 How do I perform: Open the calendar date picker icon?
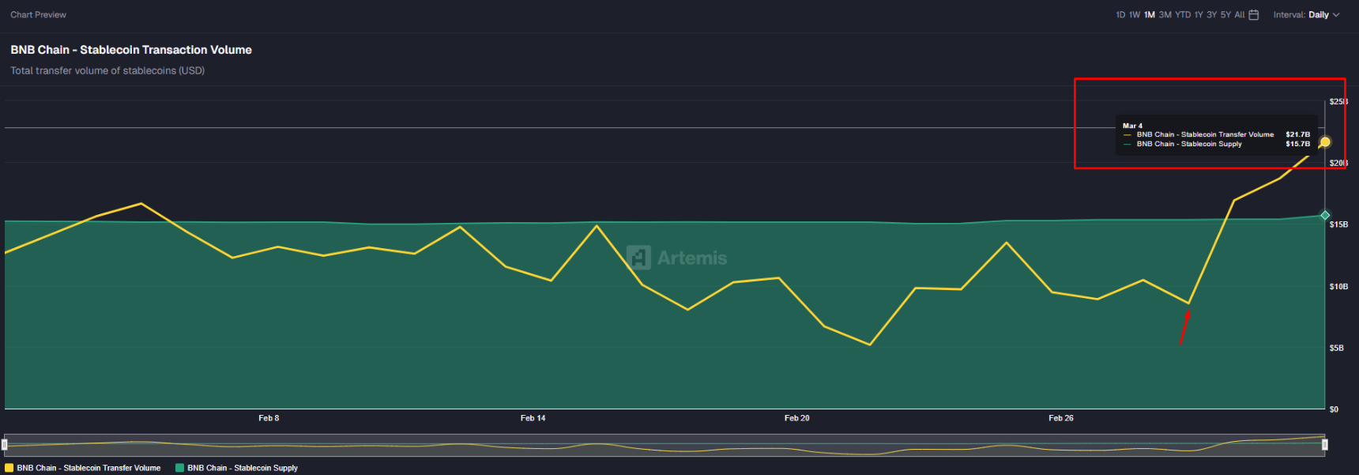pyautogui.click(x=1253, y=15)
